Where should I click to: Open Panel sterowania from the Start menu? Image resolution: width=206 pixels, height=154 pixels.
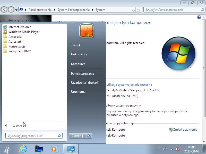click(x=82, y=74)
